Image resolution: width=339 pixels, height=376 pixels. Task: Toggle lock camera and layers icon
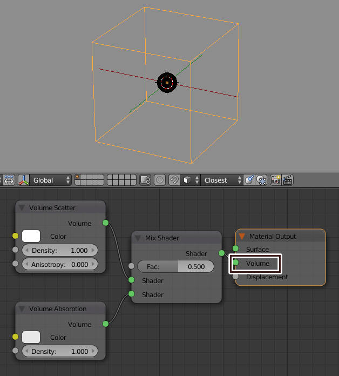145,180
